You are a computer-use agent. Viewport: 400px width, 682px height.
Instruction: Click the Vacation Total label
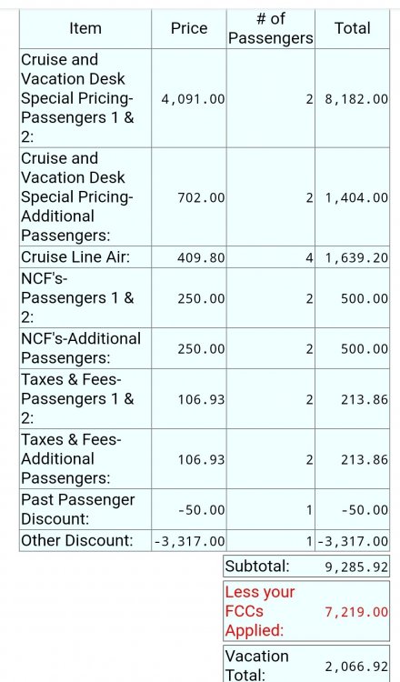point(256,665)
